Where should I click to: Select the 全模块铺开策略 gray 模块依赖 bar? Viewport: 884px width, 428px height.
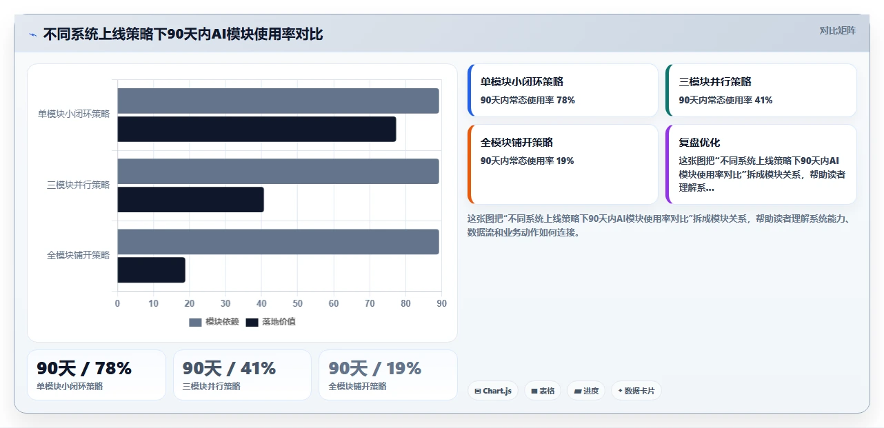click(x=278, y=242)
